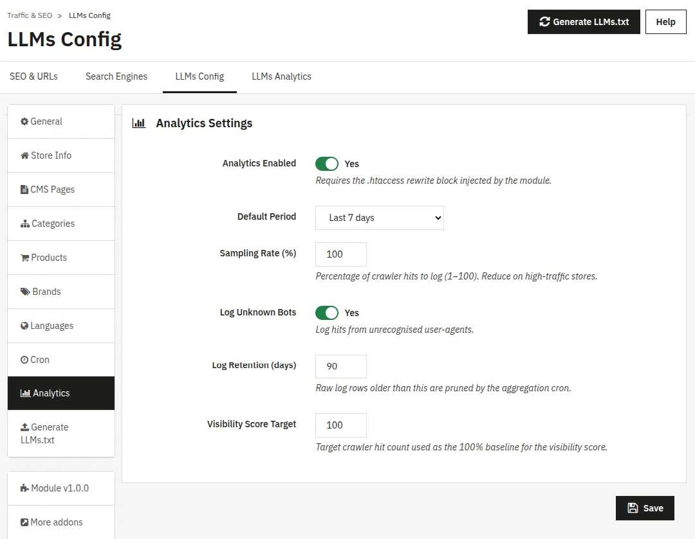Click the LLMs Config breadcrumb

click(x=89, y=15)
